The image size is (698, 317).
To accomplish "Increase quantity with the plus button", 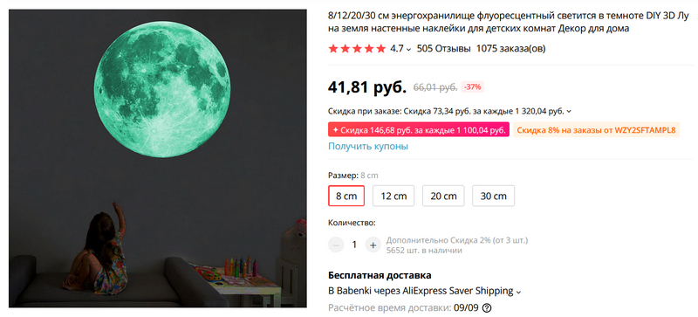I will [x=373, y=245].
